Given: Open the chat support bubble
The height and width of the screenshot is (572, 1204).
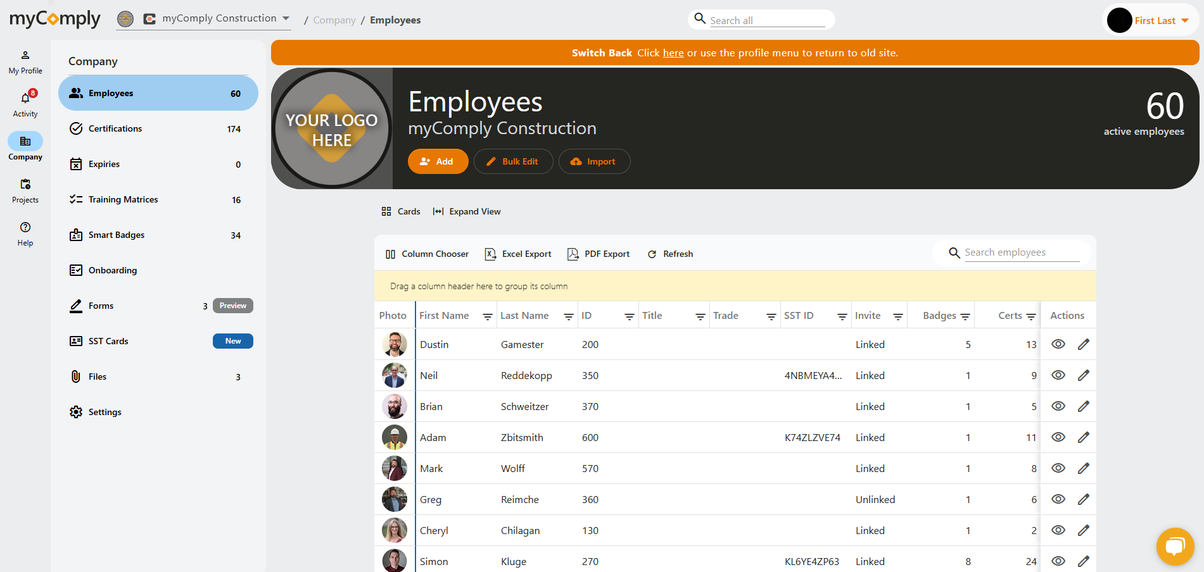Looking at the screenshot, I should tap(1175, 546).
